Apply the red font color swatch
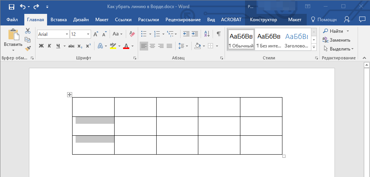Viewport: 370px width, 177px height. coord(126,46)
